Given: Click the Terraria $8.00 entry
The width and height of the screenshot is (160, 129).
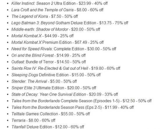Looking at the screenshot, I should pos(33,121).
